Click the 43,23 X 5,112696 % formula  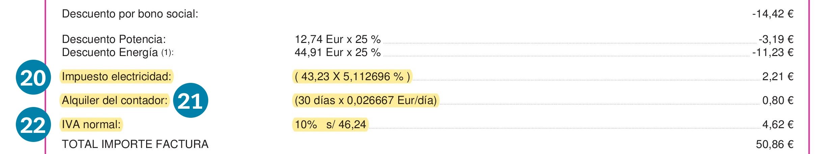[352, 76]
